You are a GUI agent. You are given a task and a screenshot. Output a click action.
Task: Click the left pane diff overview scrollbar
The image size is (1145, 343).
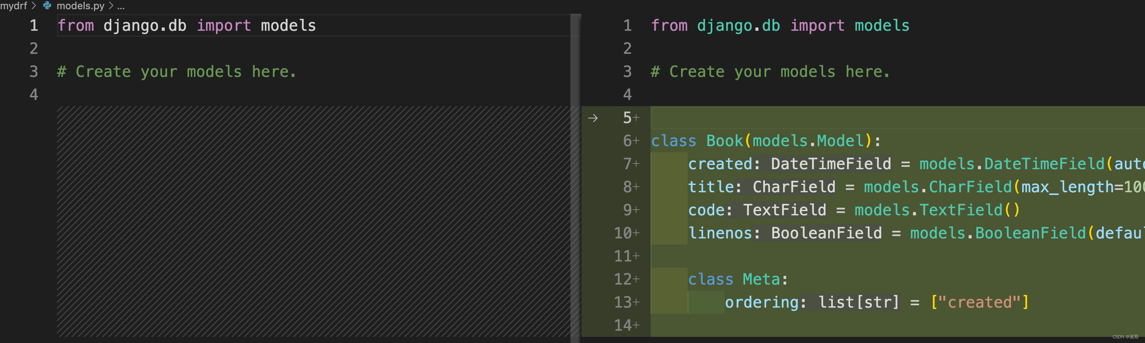click(576, 178)
